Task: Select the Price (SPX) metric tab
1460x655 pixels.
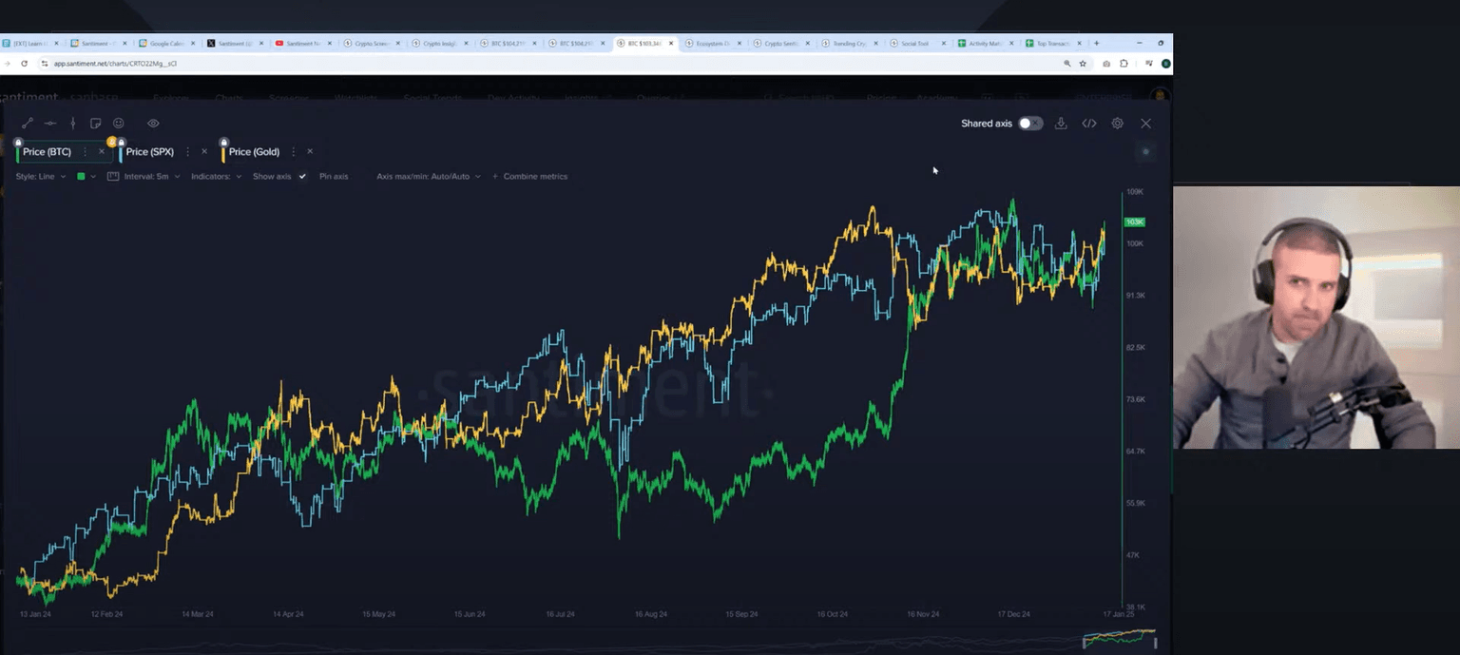Action: (x=149, y=152)
